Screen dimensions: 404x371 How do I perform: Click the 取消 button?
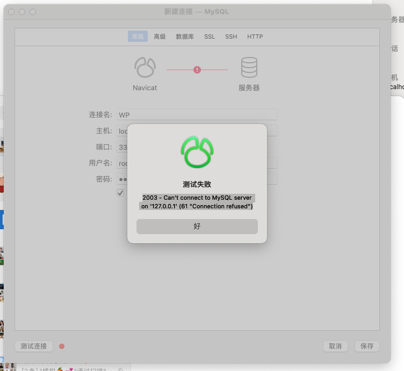pyautogui.click(x=335, y=346)
